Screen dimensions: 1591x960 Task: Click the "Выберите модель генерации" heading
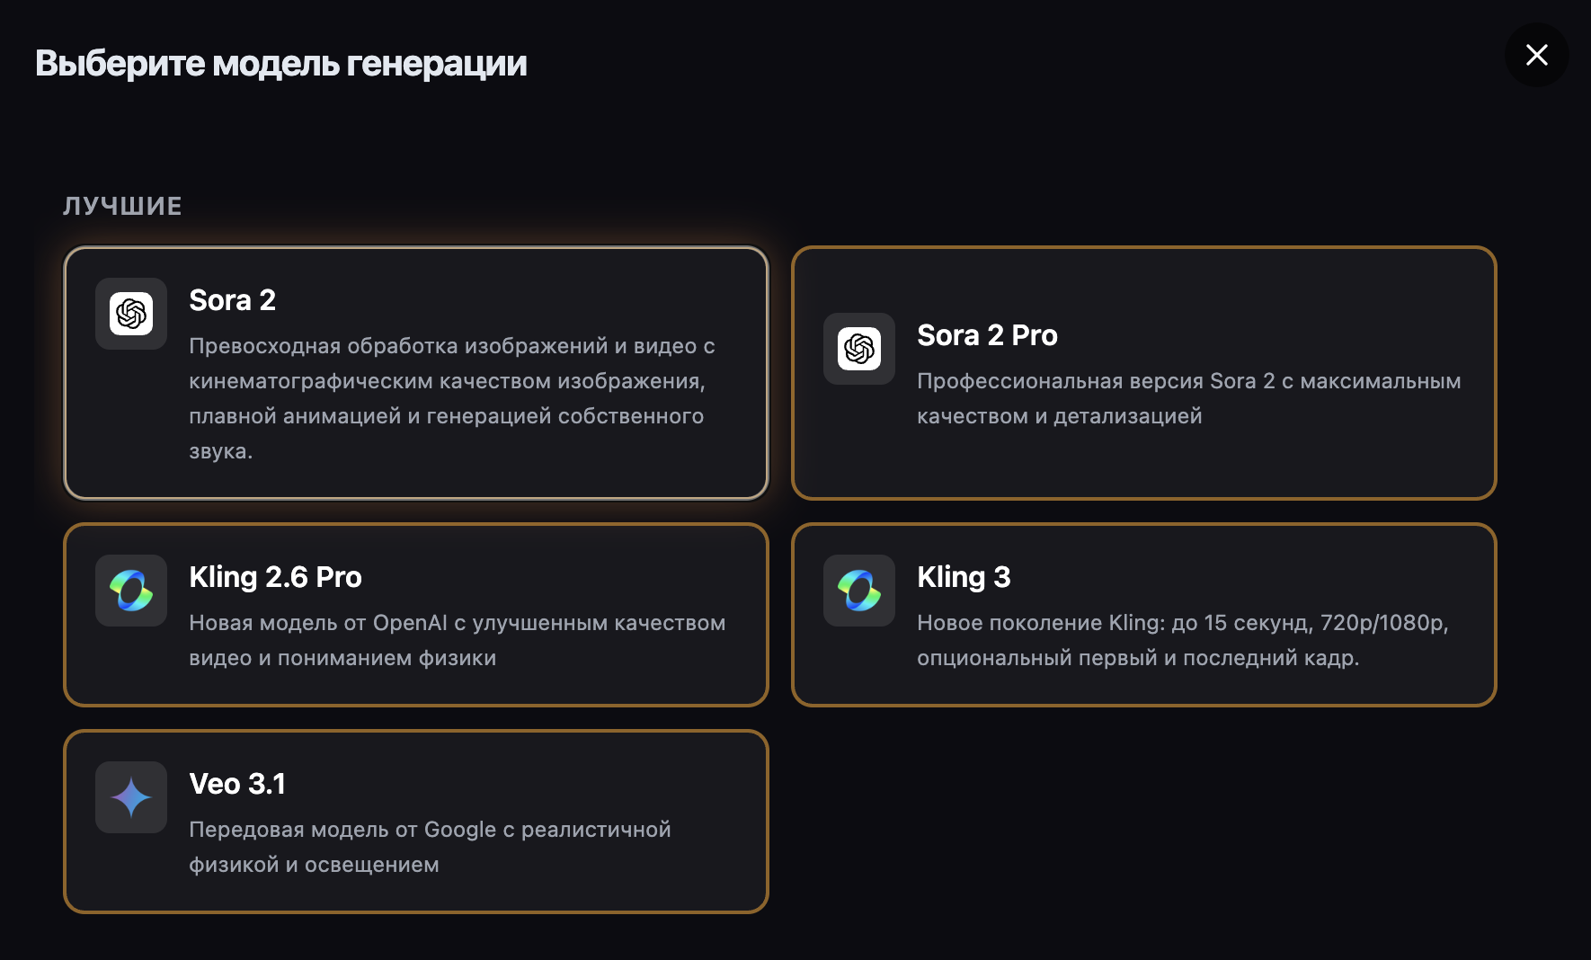[x=280, y=64]
